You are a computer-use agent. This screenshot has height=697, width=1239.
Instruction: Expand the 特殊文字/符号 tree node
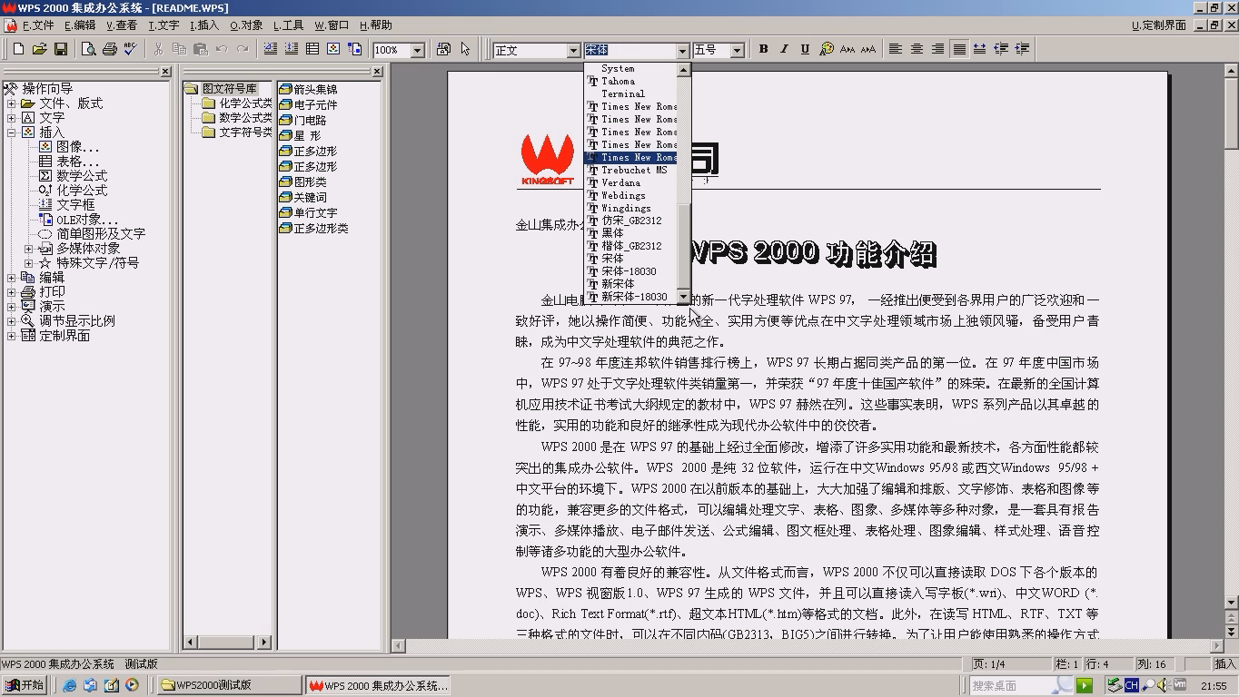pyautogui.click(x=28, y=263)
